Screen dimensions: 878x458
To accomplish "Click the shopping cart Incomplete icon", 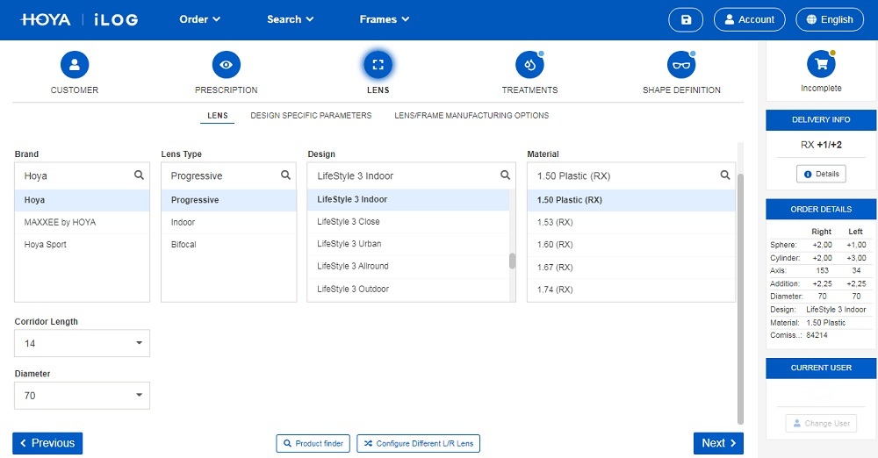I will point(821,64).
